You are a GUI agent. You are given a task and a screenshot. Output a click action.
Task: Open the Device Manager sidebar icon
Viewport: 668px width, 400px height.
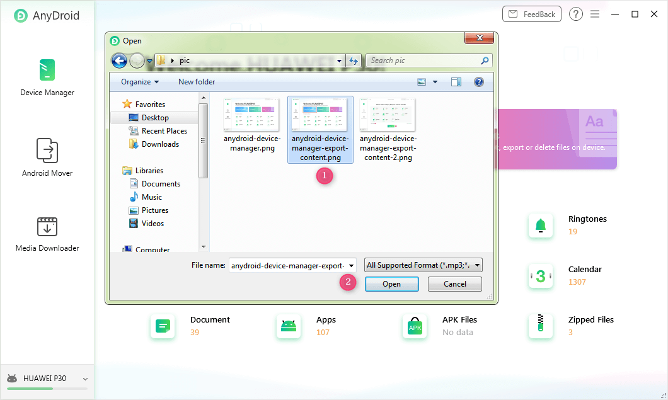tap(47, 70)
